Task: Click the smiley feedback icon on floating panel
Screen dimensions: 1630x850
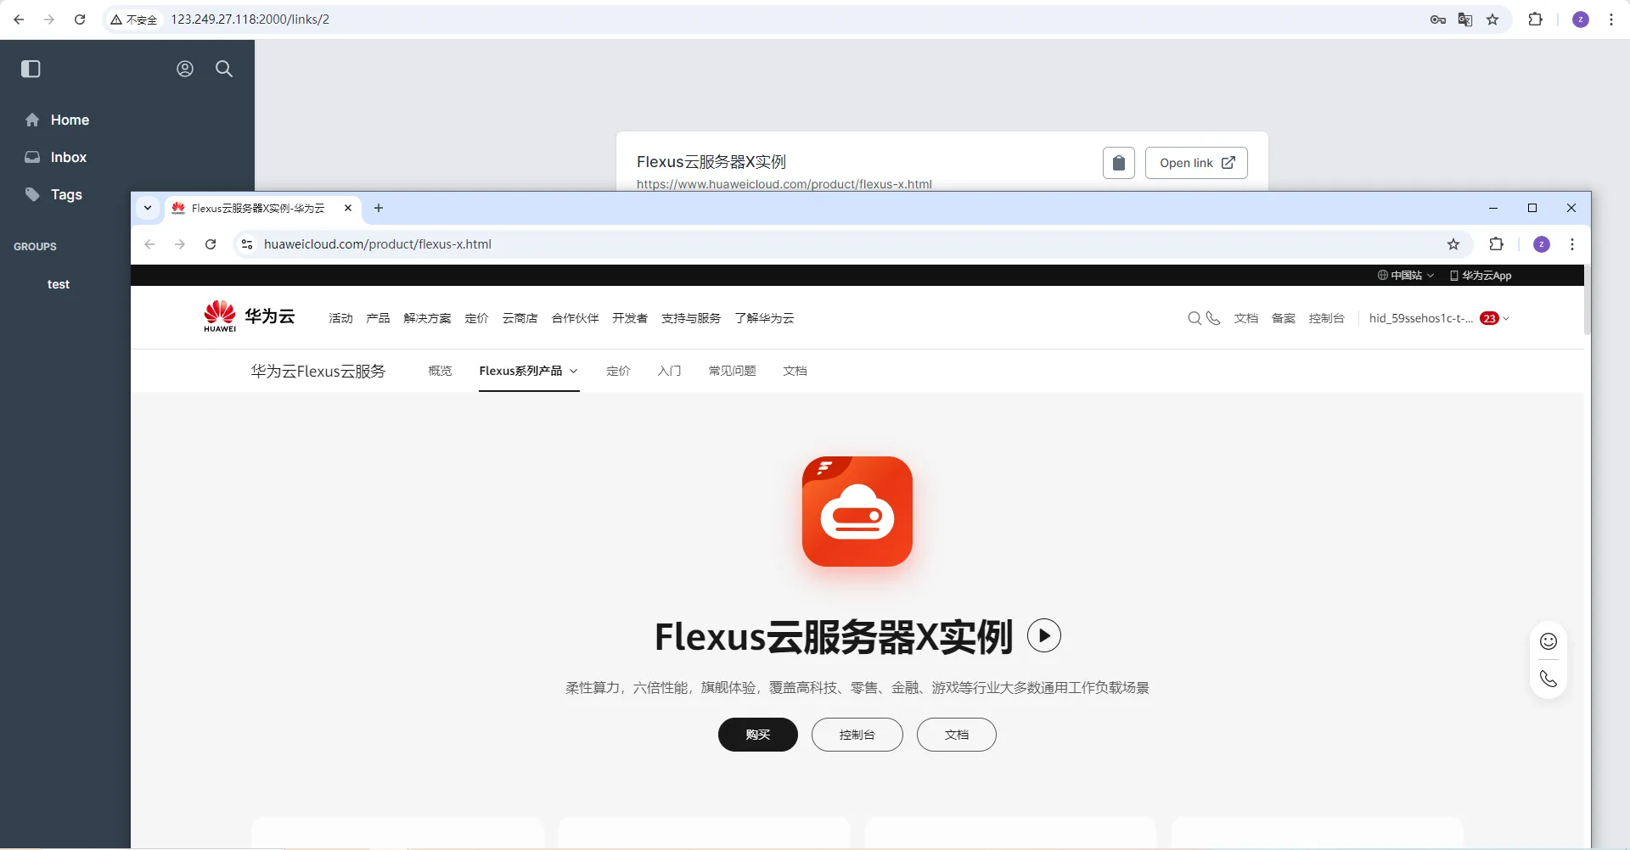Action: click(x=1548, y=641)
